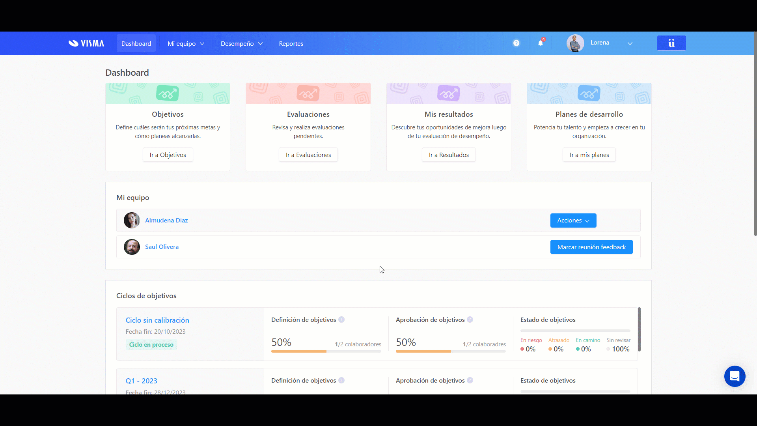
Task: Open the notifications bell
Action: pos(541,43)
